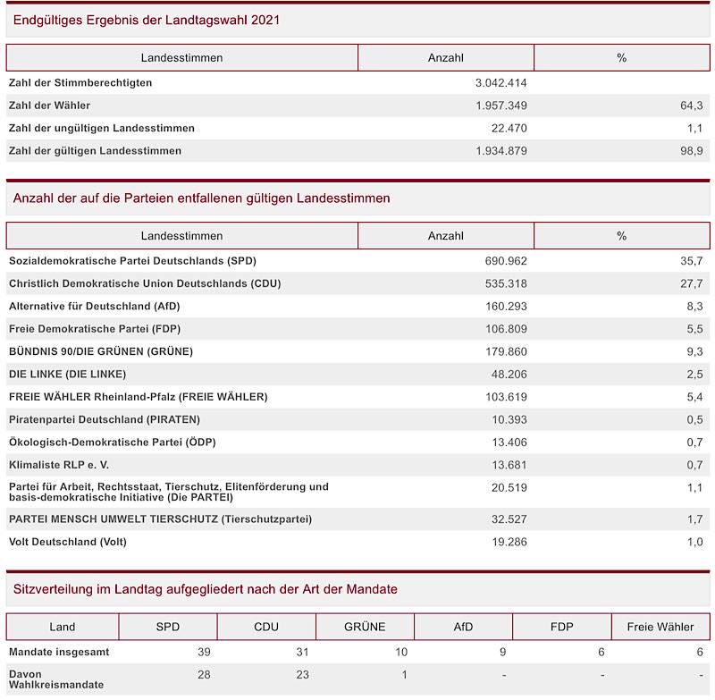Select 'Piratenpartei Deutschland (PIRATEN)' label
Image resolution: width=715 pixels, height=700 pixels.
[105, 419]
